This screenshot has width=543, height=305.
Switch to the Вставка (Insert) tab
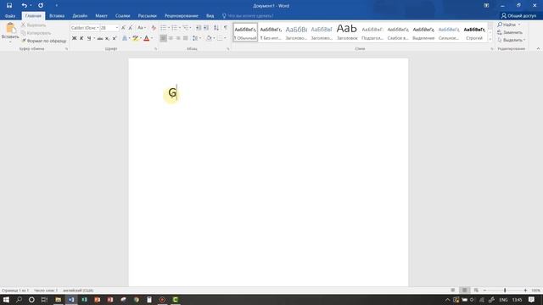click(57, 16)
